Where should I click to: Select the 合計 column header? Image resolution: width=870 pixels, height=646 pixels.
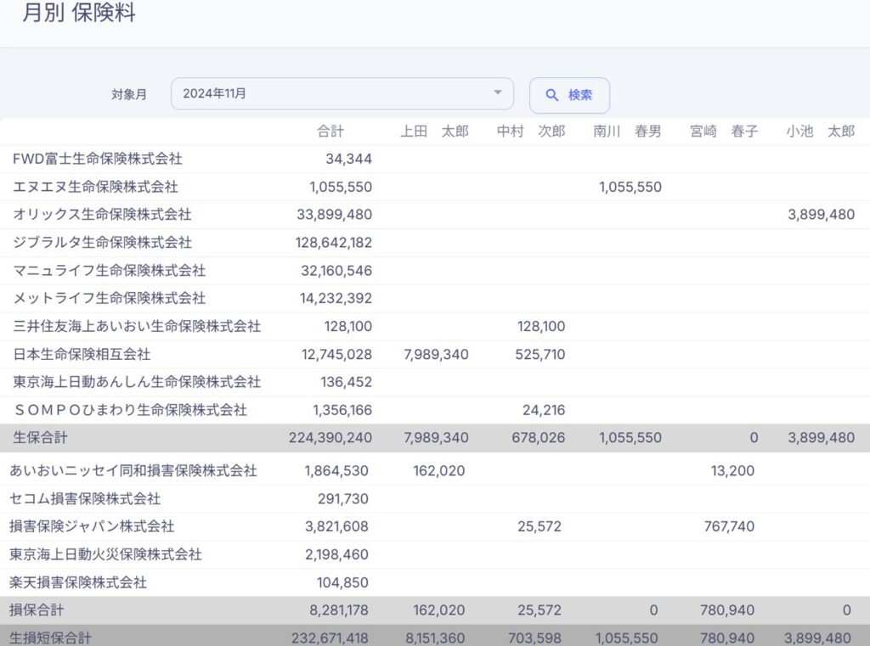[330, 132]
